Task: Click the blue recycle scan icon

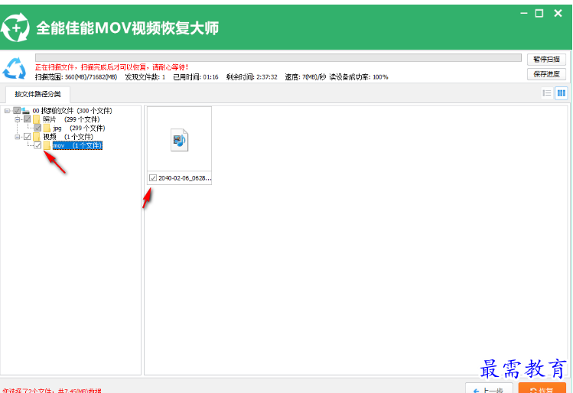Action: pyautogui.click(x=15, y=68)
